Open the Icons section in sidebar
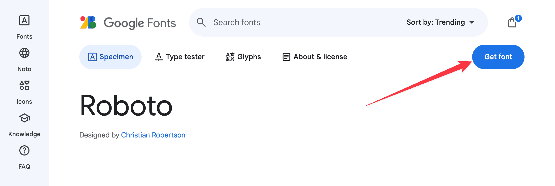The height and width of the screenshot is (186, 555). 24,92
